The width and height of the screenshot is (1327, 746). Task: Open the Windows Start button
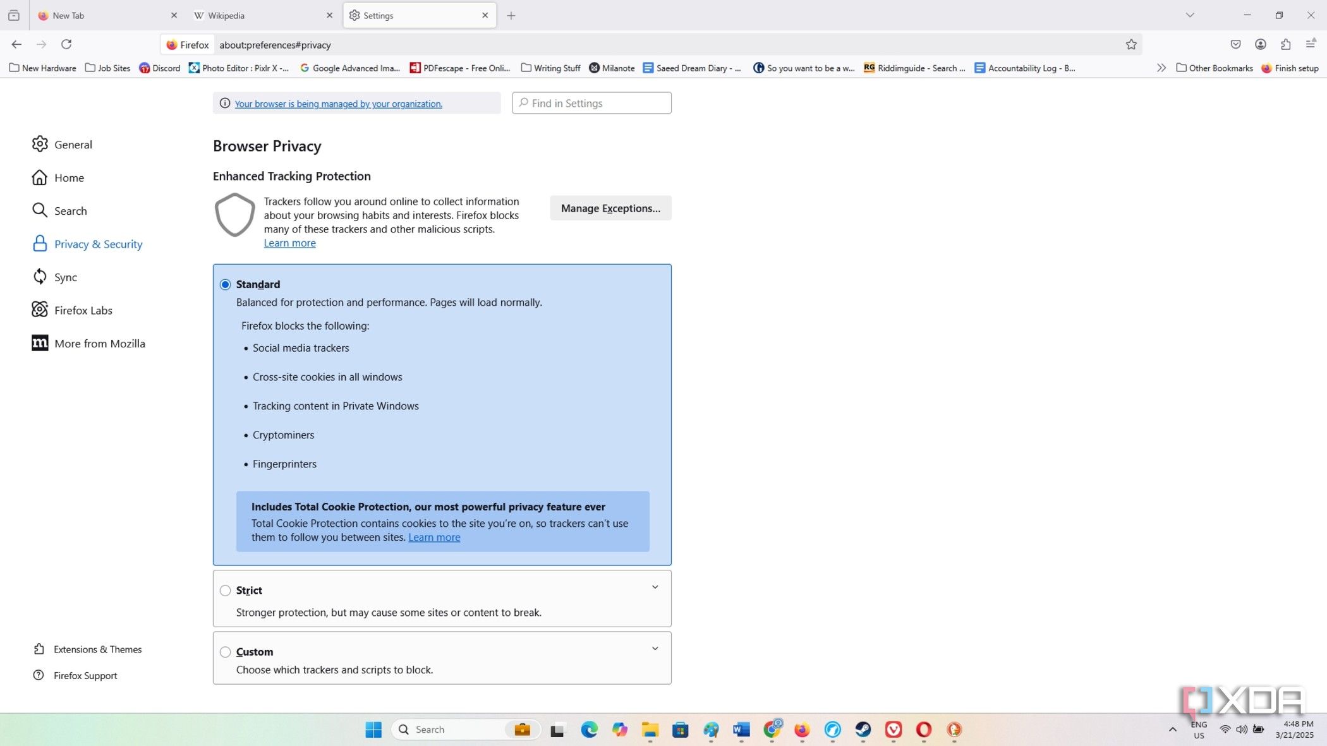(373, 730)
